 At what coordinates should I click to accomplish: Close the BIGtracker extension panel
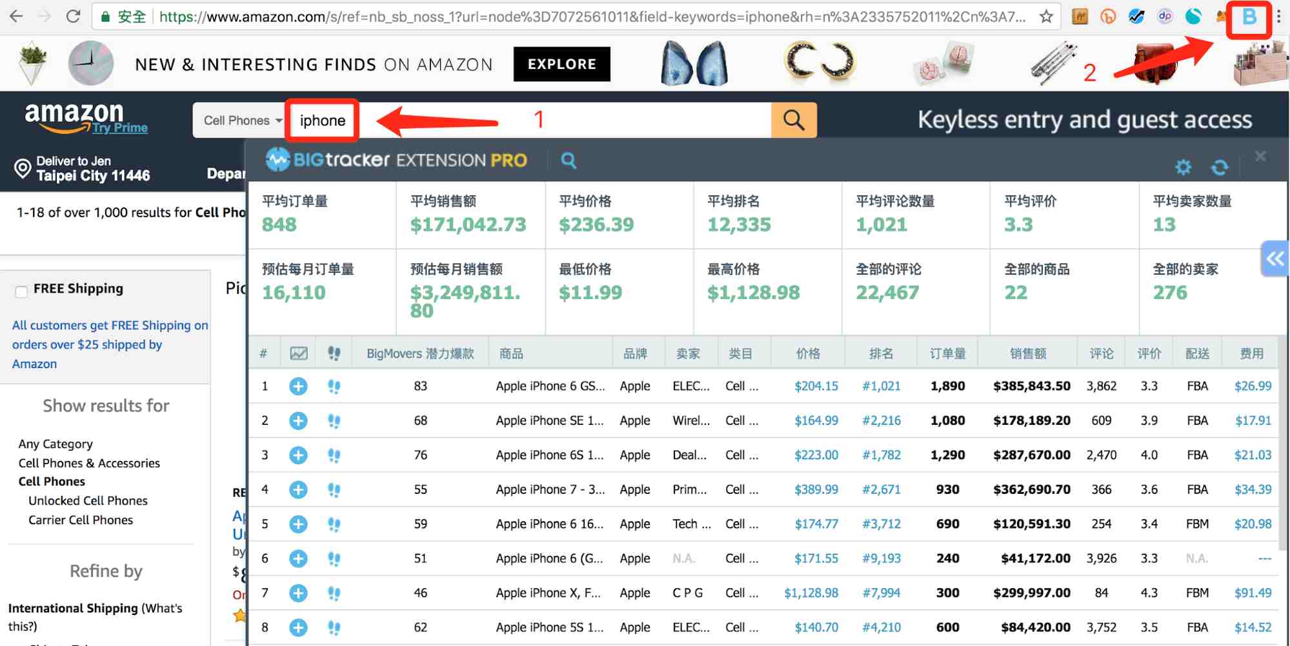(x=1260, y=156)
